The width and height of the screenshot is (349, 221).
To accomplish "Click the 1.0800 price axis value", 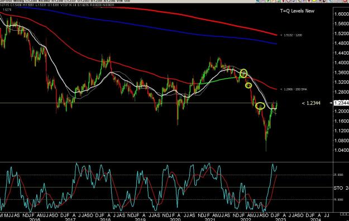I will (341, 140).
